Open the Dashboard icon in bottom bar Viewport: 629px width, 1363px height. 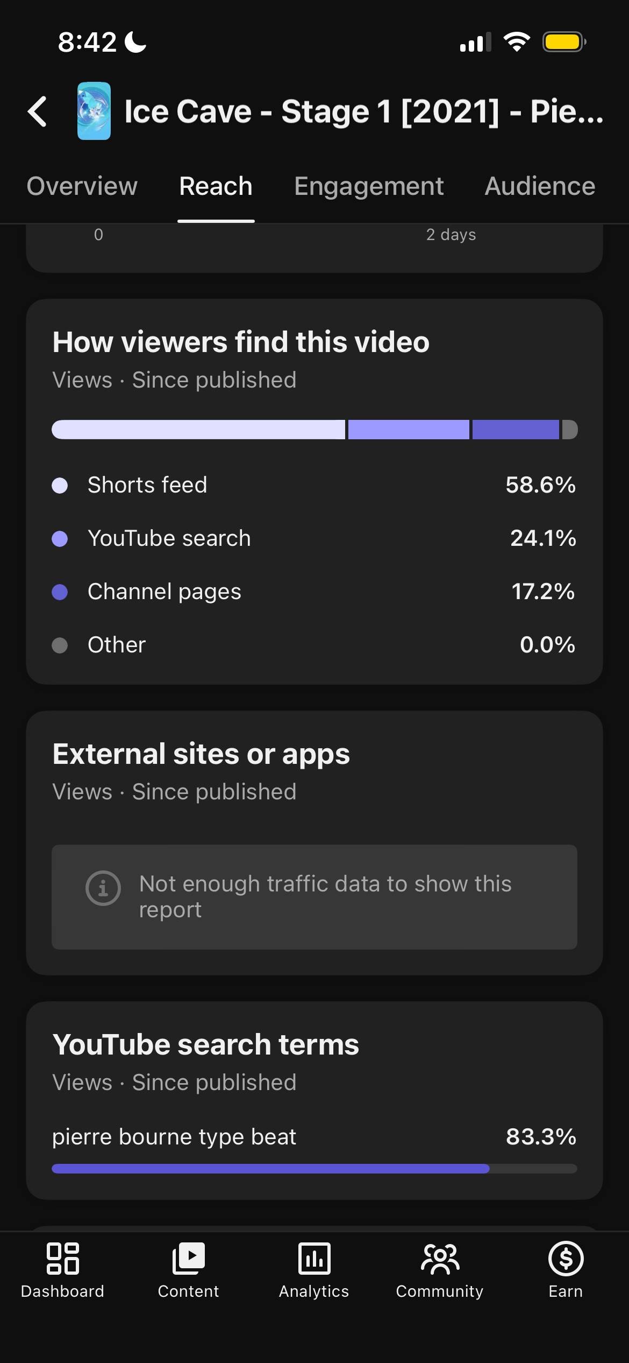[62, 1259]
